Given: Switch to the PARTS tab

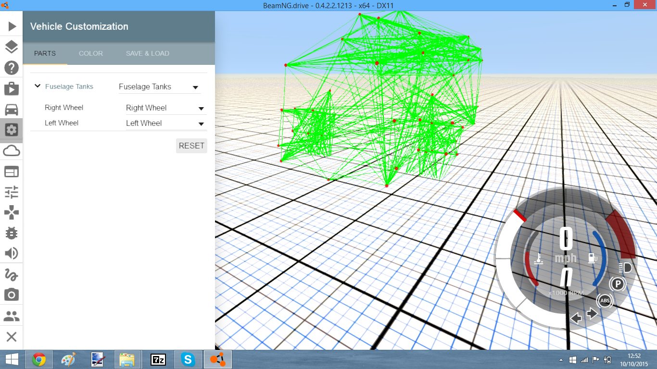Looking at the screenshot, I should point(45,53).
